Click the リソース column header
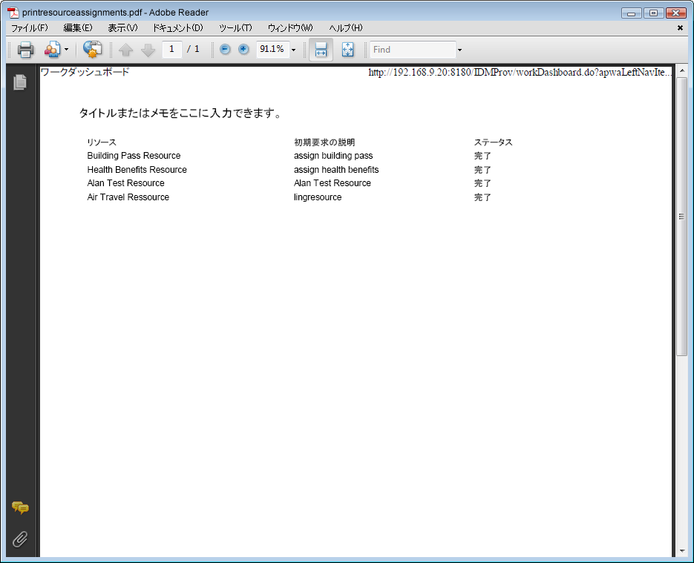The image size is (694, 563). [102, 142]
